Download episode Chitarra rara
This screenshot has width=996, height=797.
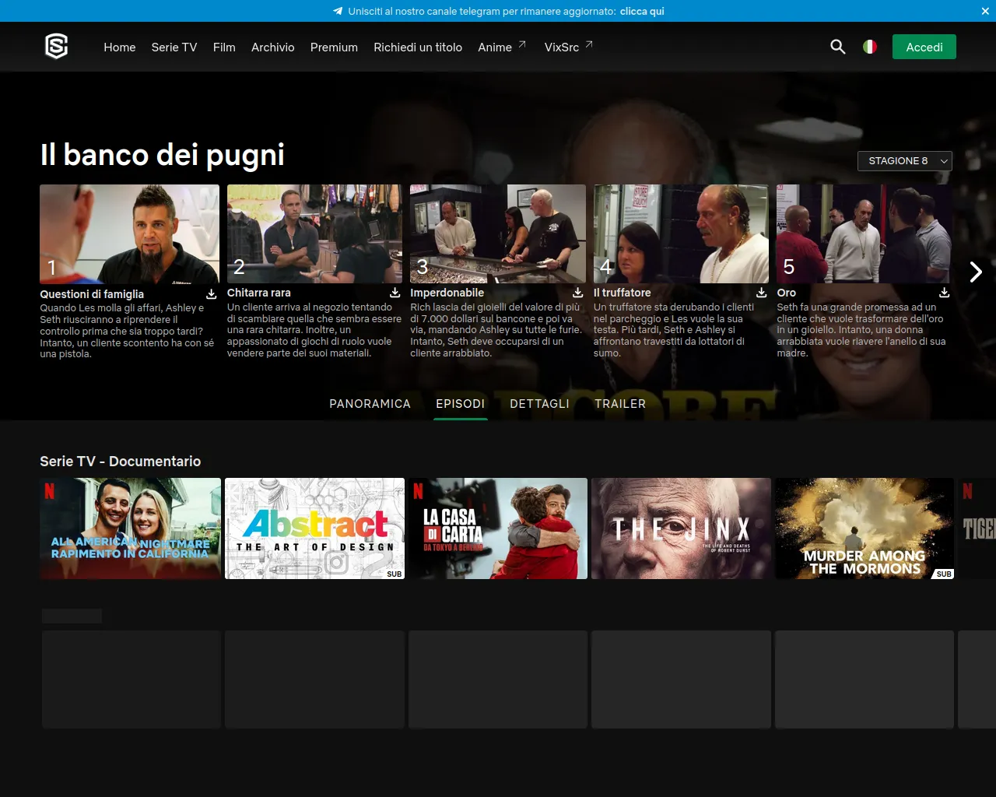pos(395,293)
